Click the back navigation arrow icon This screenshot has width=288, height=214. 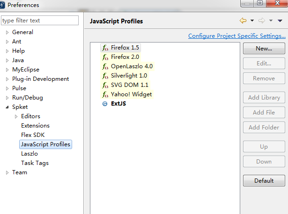point(243,21)
